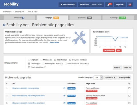Click pixel-width badge under Seobility Keyword Check
Screen dimensions: 137x105
(92, 98)
